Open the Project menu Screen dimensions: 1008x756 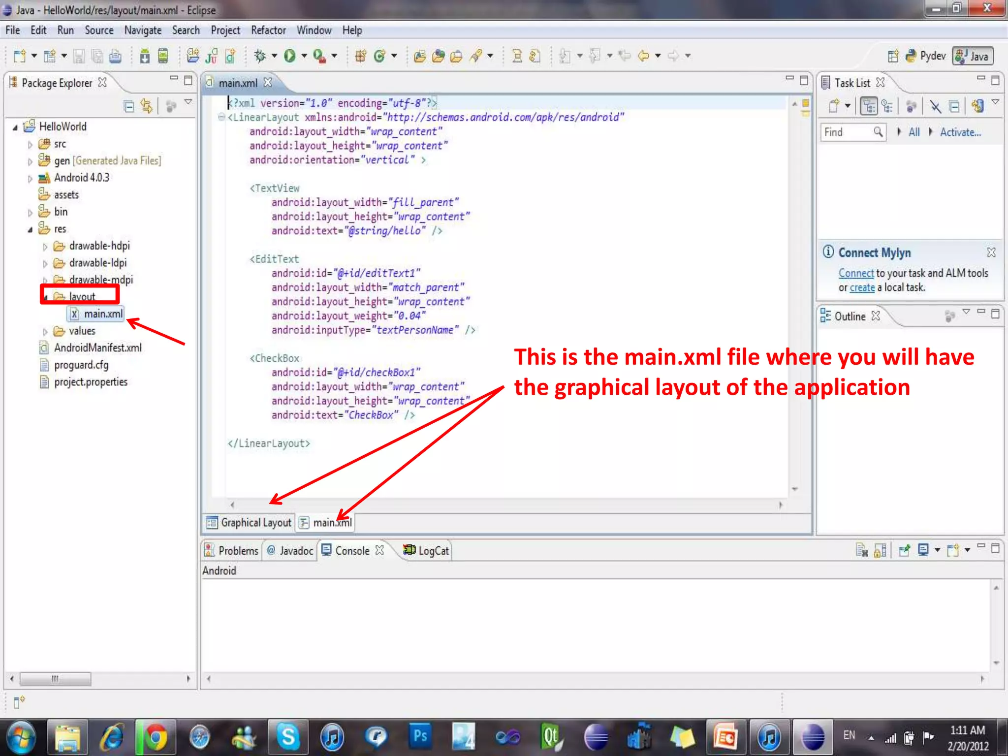(x=225, y=31)
